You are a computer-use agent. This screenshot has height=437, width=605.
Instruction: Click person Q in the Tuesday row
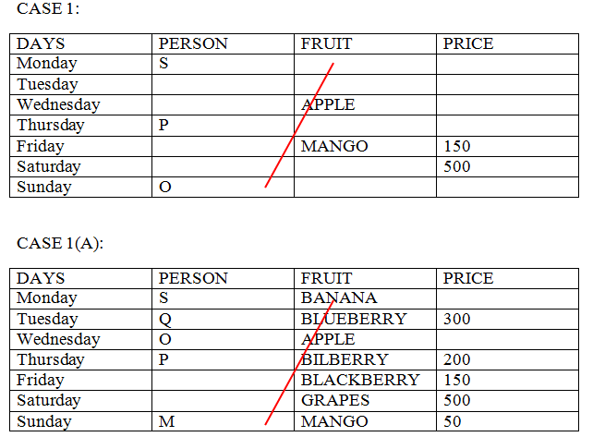[164, 319]
